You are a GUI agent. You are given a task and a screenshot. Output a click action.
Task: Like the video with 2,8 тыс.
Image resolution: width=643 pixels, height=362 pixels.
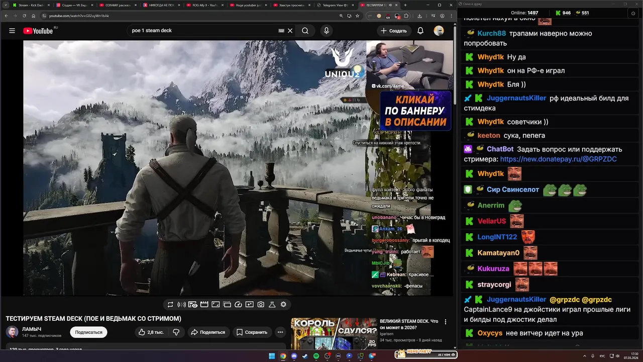click(151, 332)
